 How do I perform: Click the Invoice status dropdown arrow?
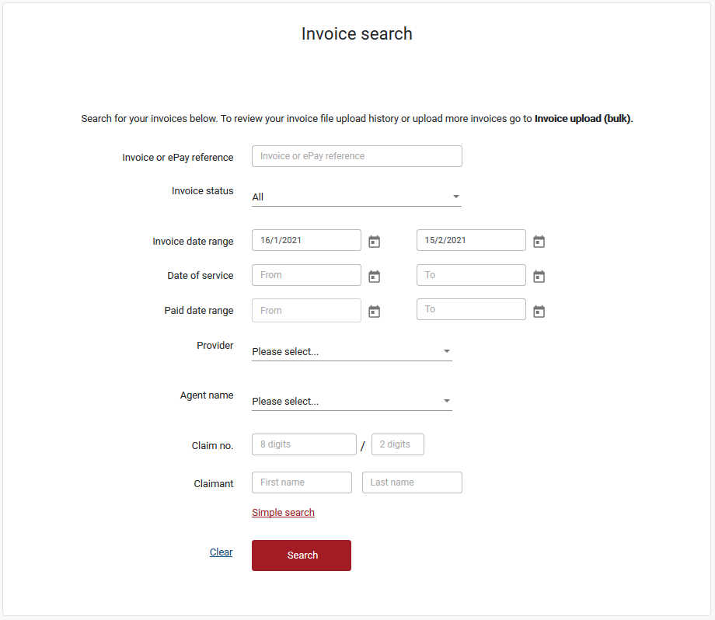(456, 197)
